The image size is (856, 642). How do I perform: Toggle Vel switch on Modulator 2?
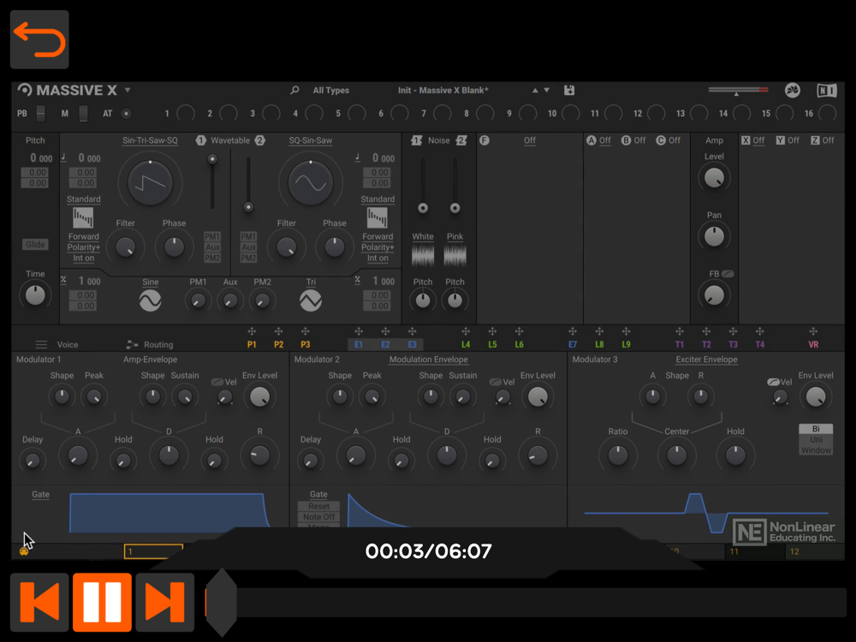pos(495,382)
